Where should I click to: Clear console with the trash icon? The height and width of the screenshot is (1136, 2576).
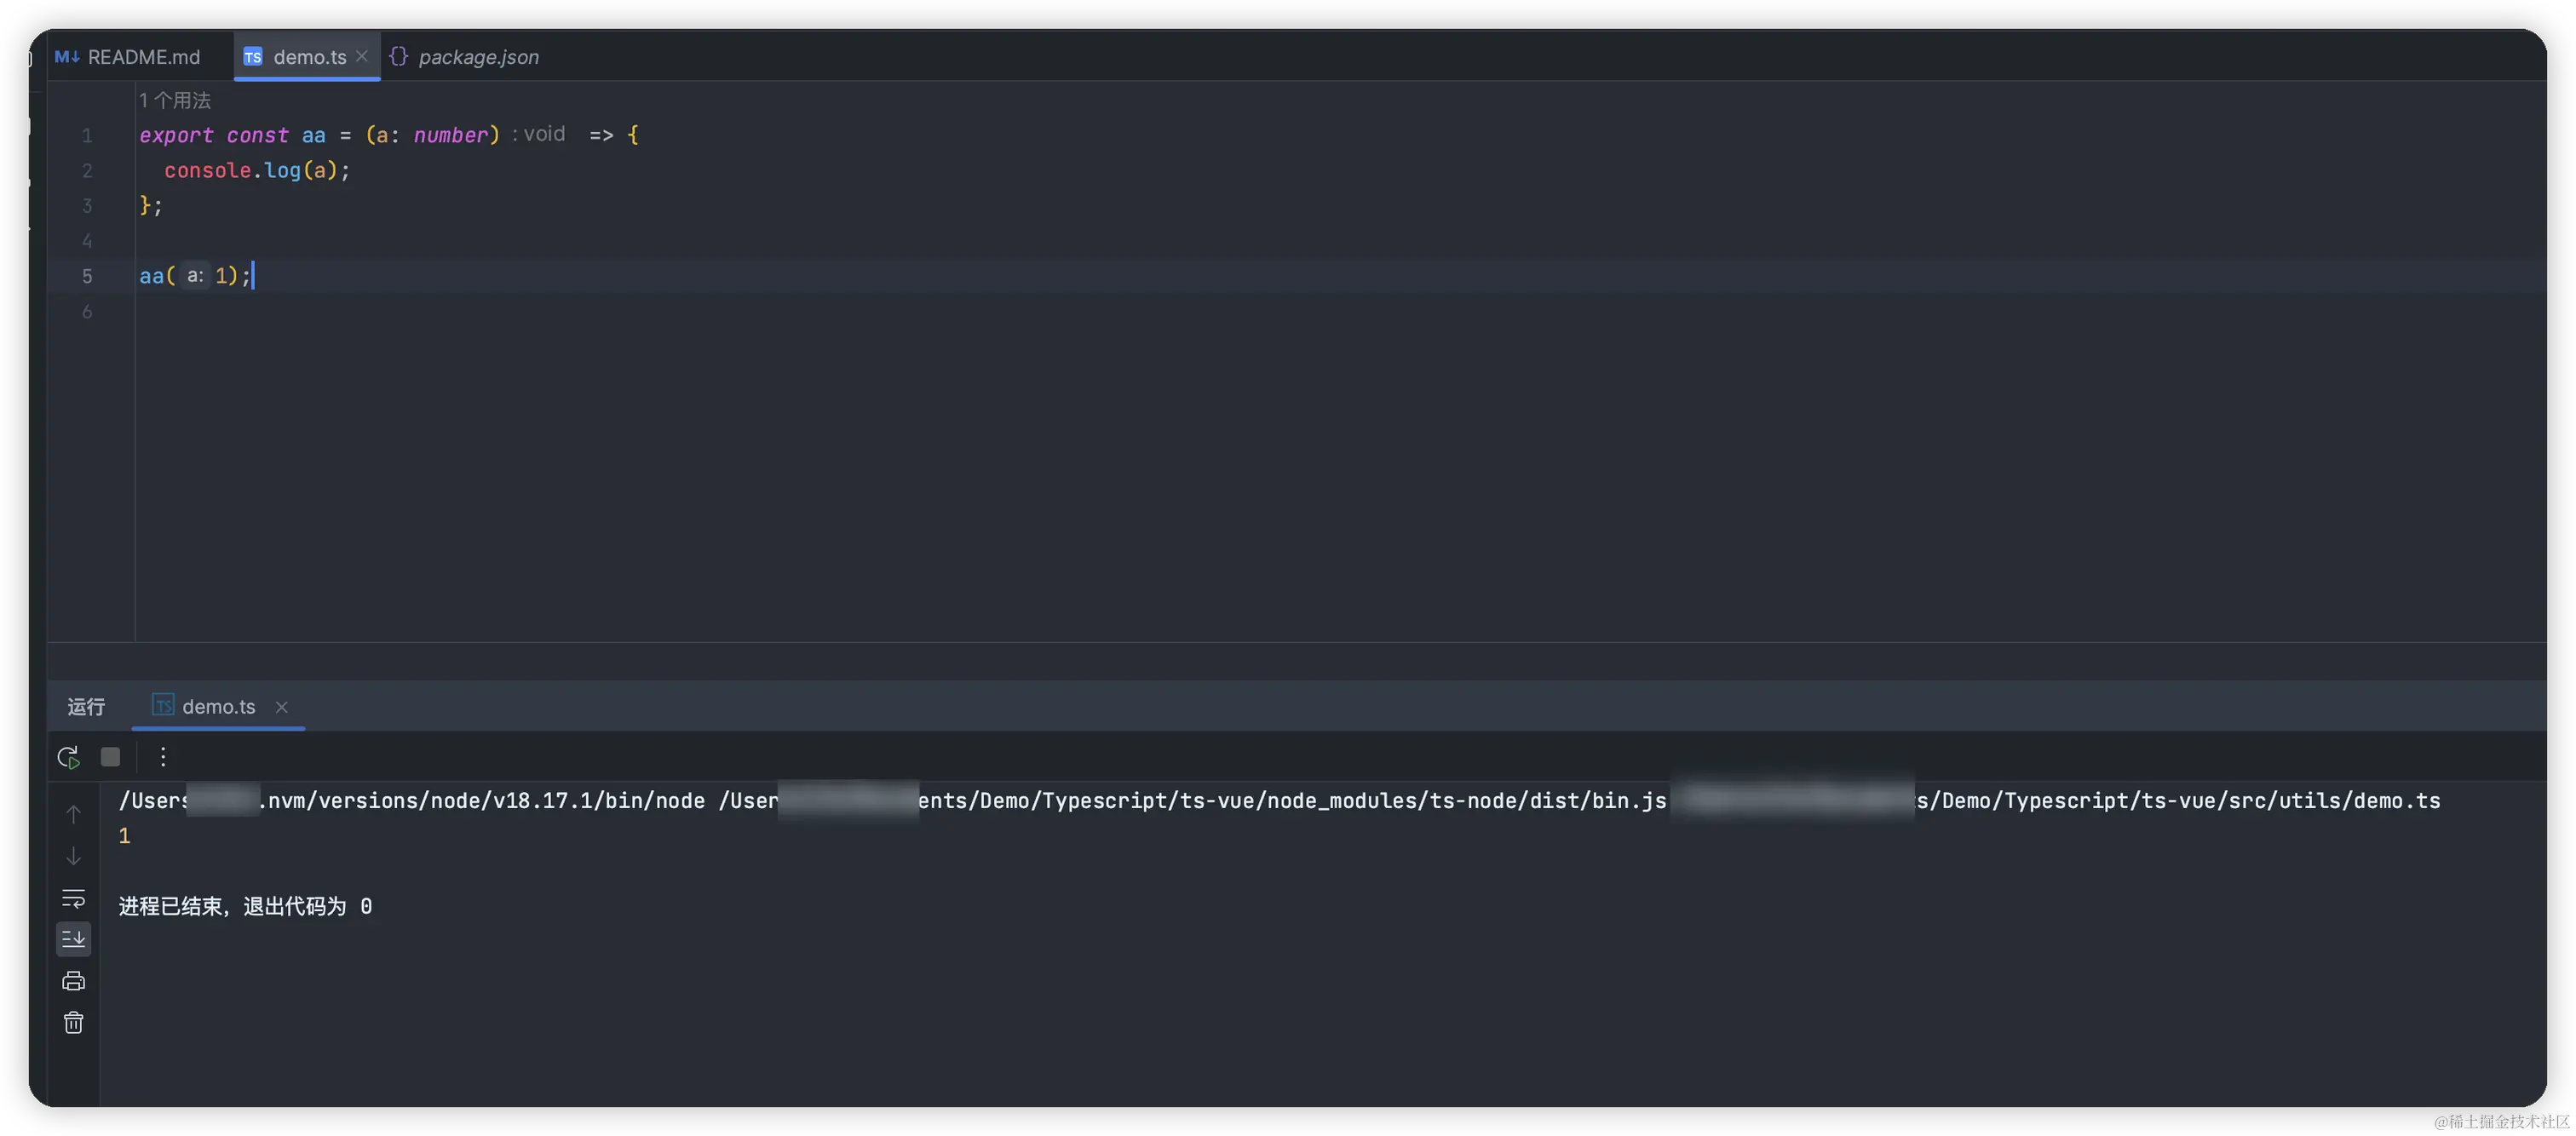click(x=74, y=1023)
